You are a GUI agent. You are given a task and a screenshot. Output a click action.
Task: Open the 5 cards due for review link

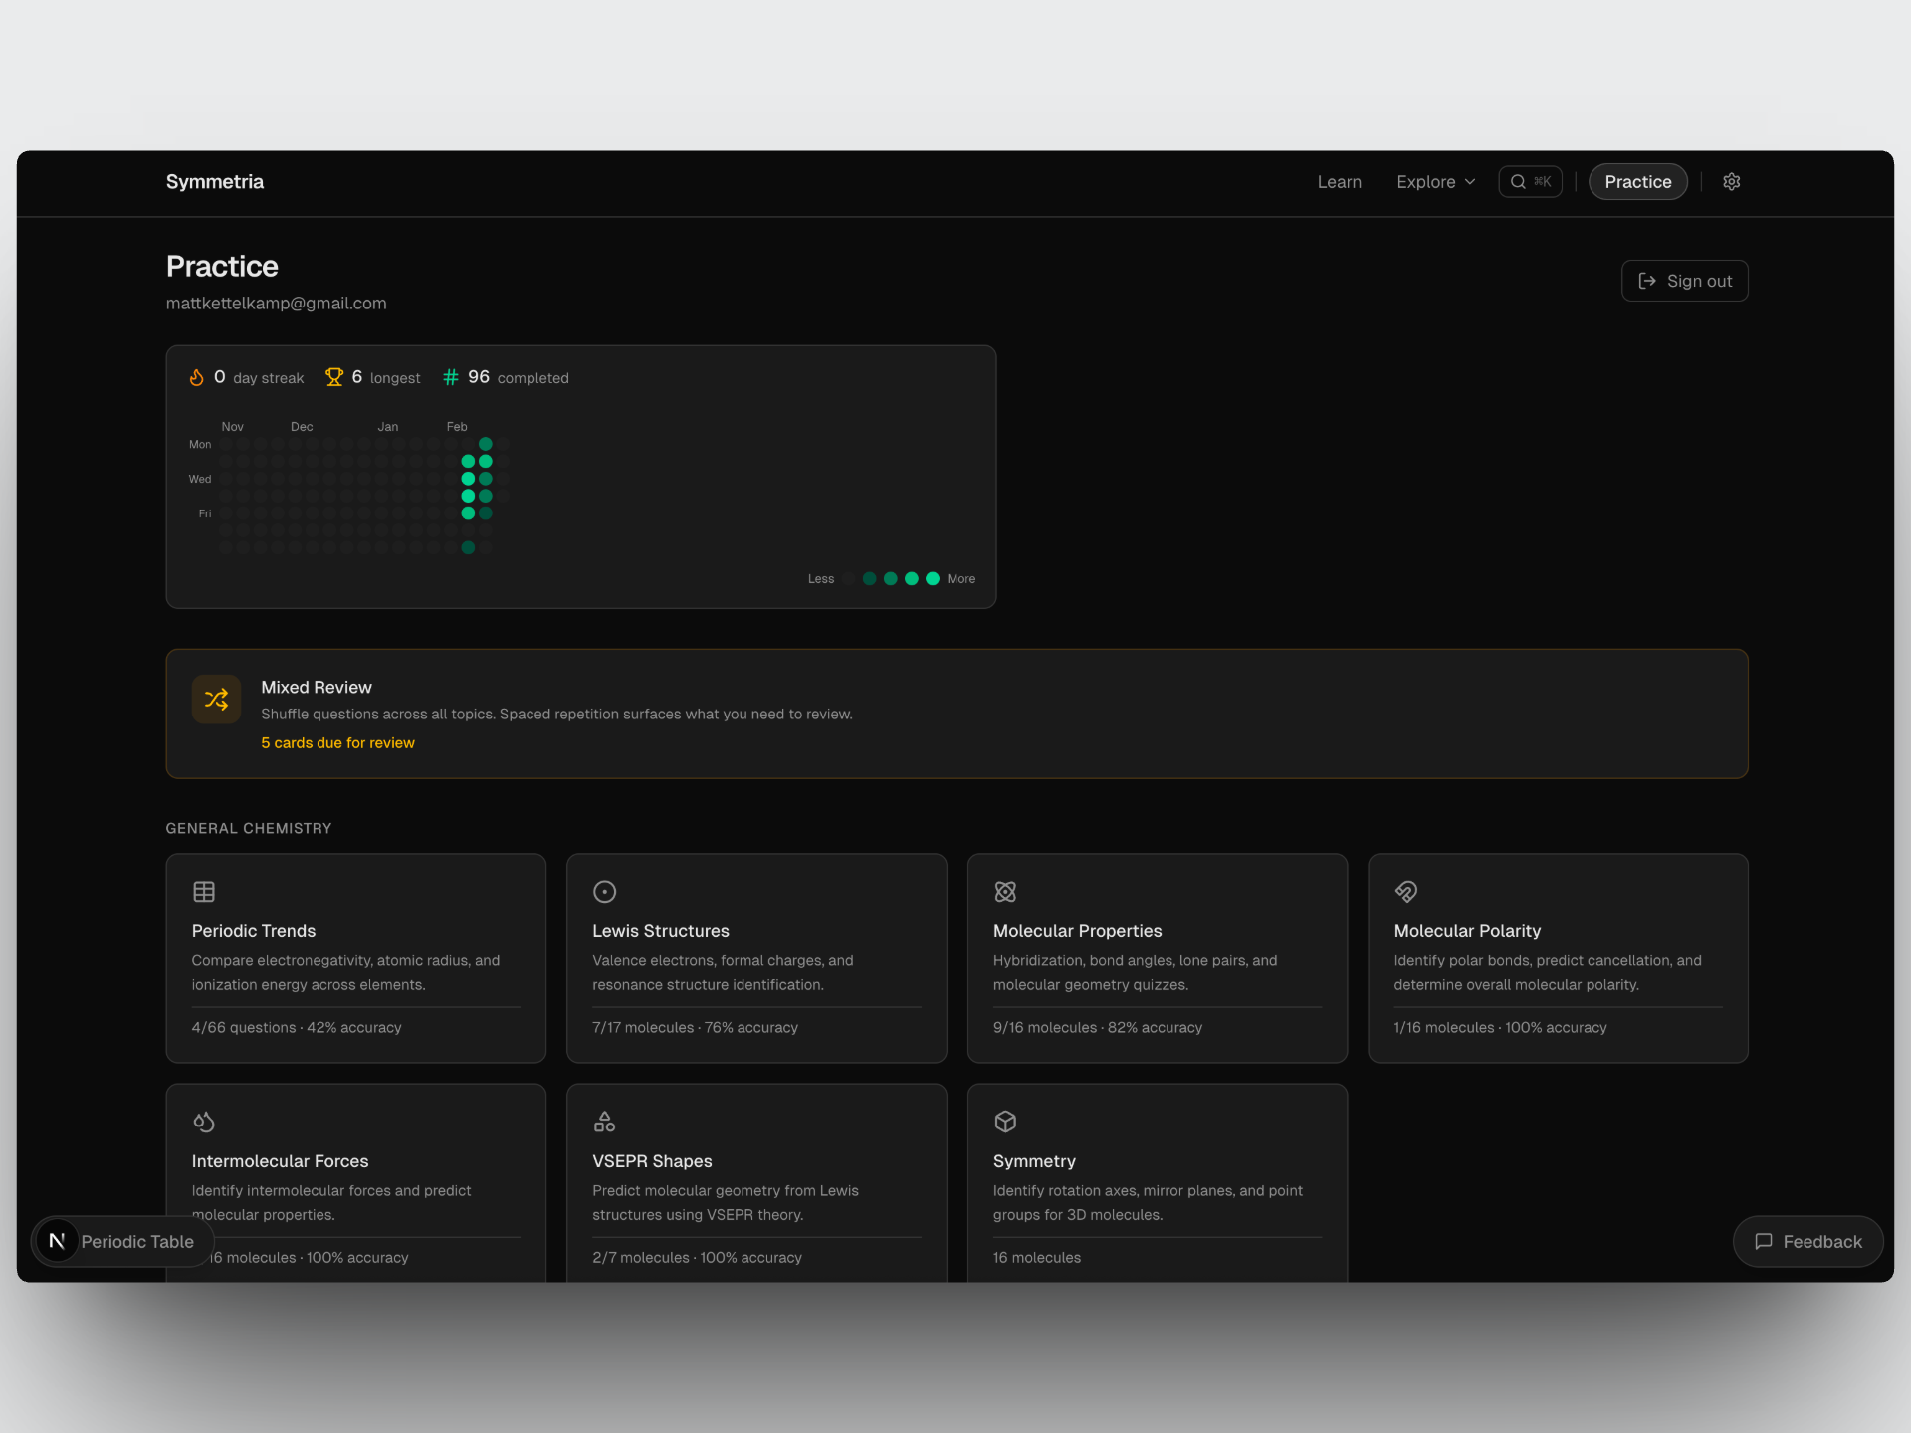[337, 743]
